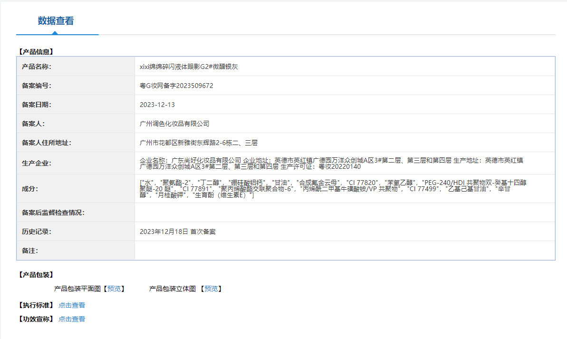Click the 【执行标准】 label
This screenshot has height=339, width=567.
pos(36,305)
